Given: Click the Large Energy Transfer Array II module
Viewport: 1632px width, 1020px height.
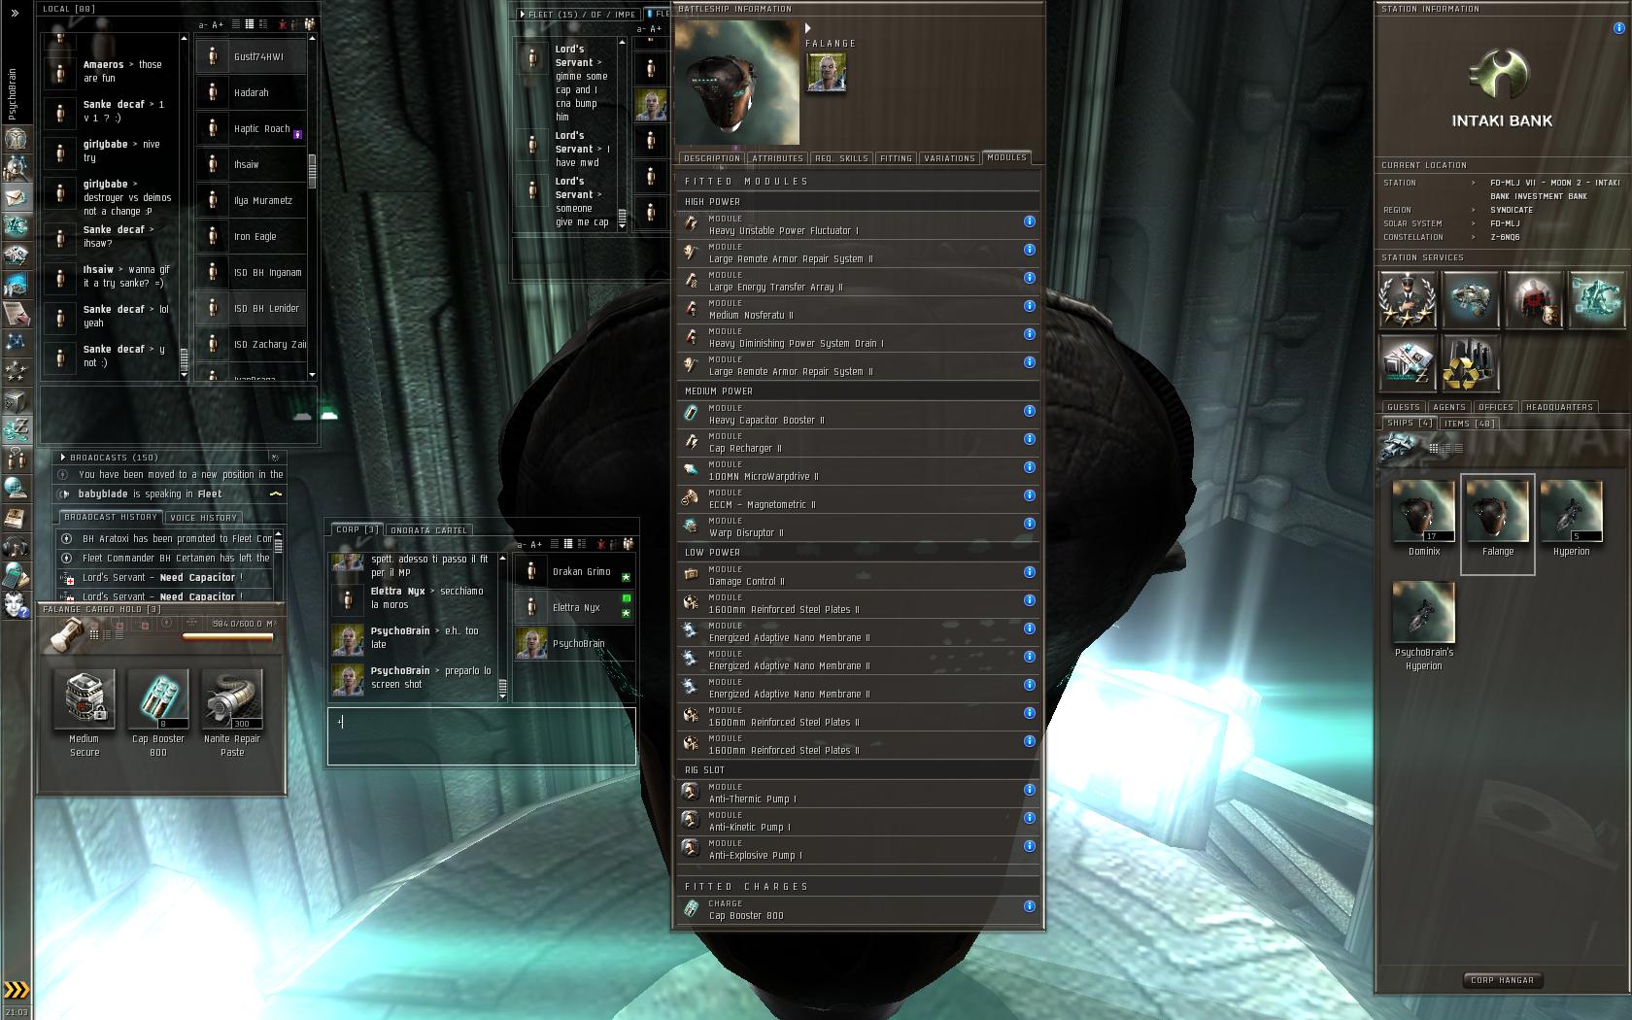Looking at the screenshot, I should tap(857, 282).
